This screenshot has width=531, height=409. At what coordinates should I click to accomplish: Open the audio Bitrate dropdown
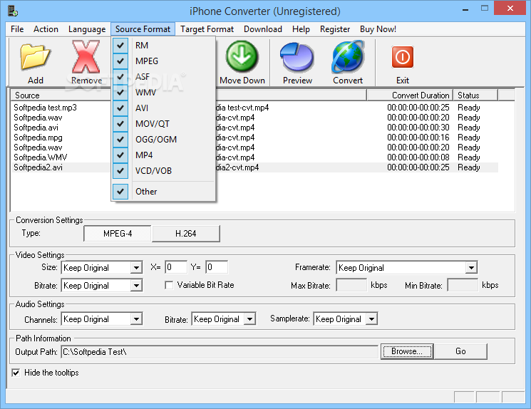[249, 319]
